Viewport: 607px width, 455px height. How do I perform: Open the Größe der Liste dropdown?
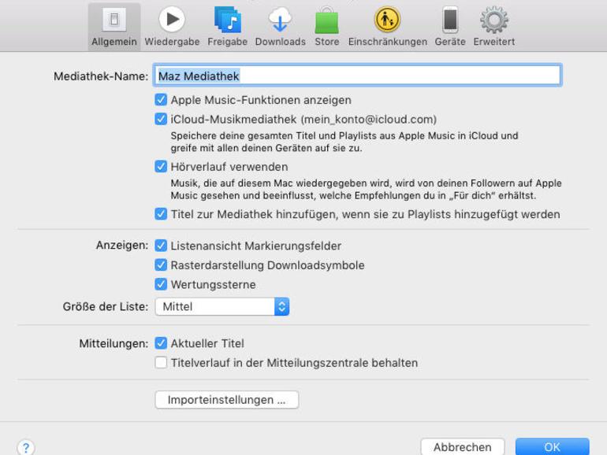222,306
